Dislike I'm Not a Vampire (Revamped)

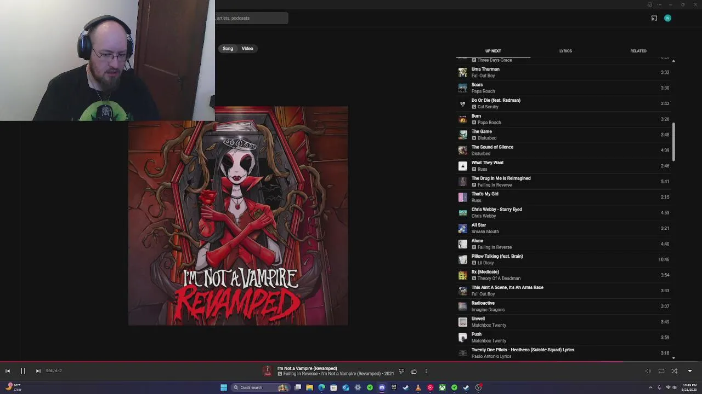401,371
